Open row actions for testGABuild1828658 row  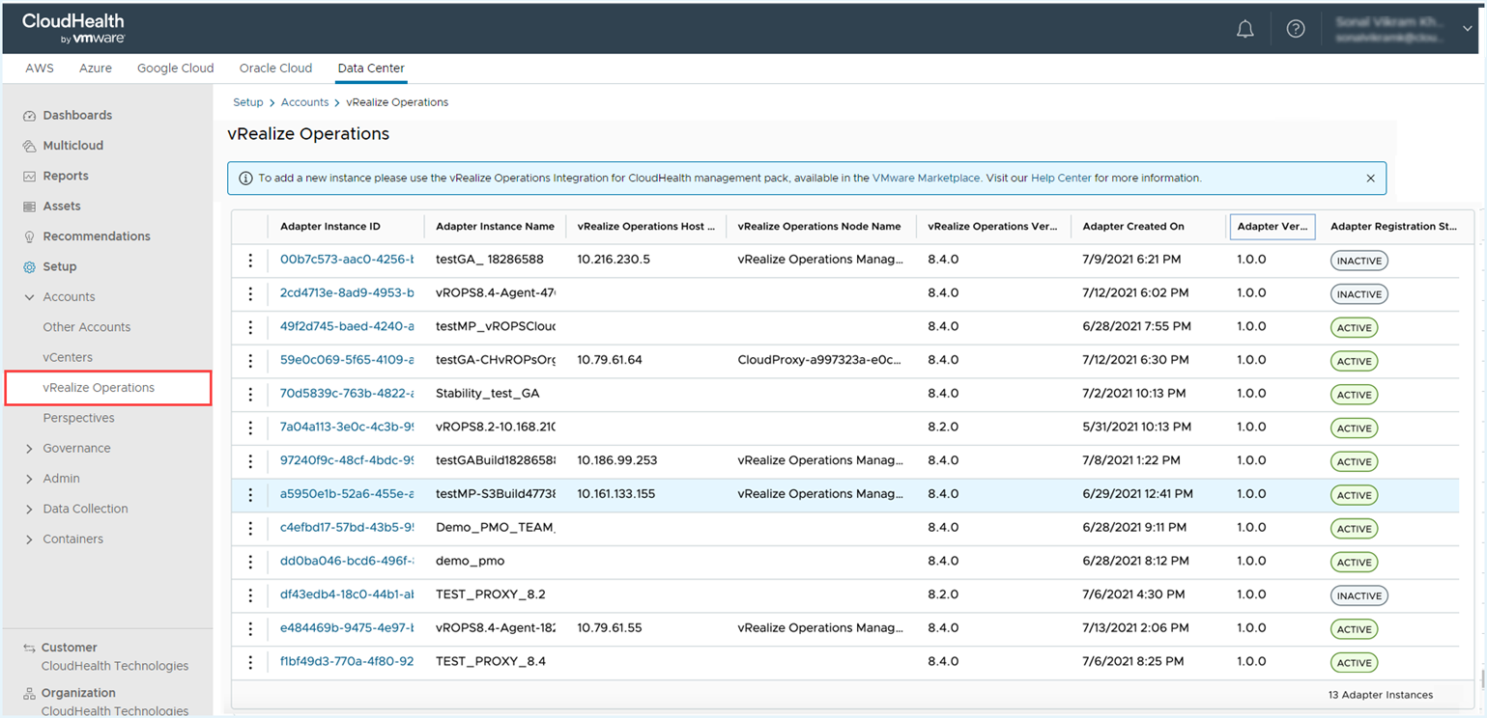[250, 460]
